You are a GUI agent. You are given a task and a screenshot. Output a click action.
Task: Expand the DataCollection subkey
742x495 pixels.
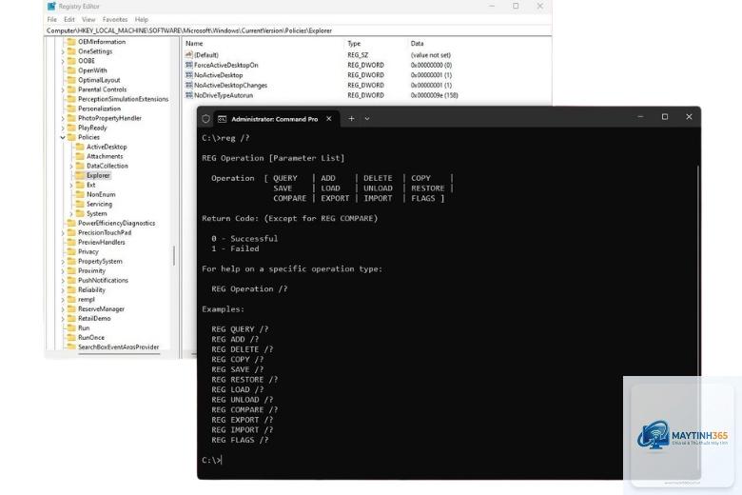pos(71,167)
